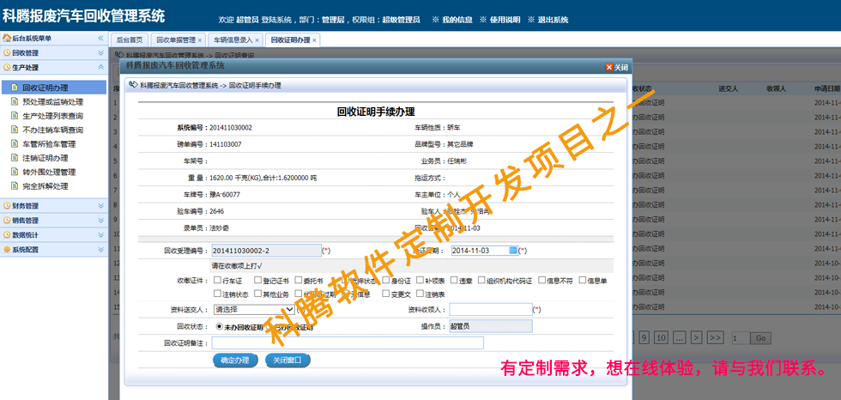Screen dimensions: 841x400
Task: Check the 行车证 checkbox
Action: (217, 280)
